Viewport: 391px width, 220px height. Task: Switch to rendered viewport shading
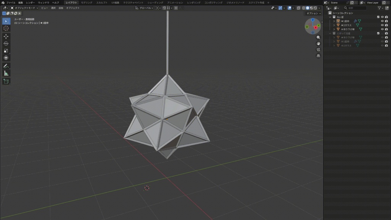click(x=315, y=8)
